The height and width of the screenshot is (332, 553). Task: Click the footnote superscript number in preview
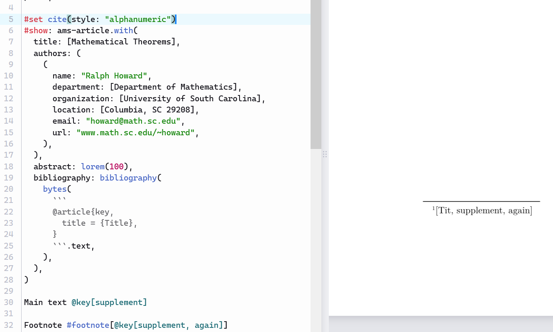pos(433,208)
